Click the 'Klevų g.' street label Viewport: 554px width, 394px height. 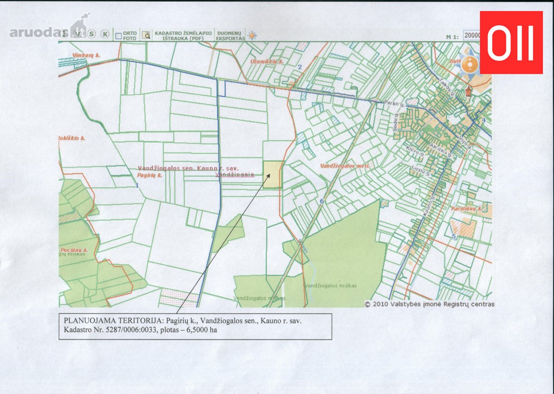tap(415, 152)
